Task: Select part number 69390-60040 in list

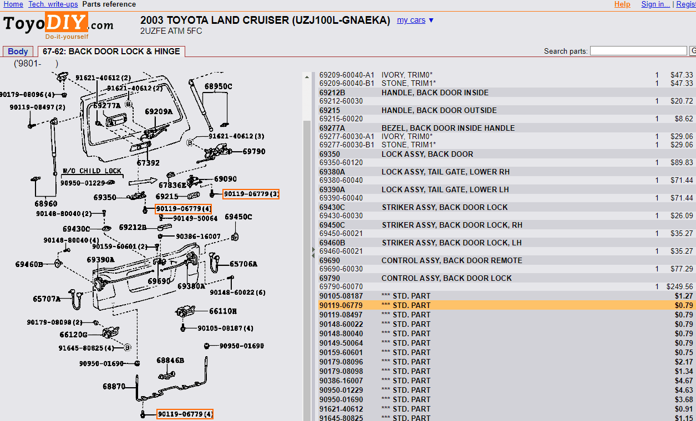Action: click(341, 198)
